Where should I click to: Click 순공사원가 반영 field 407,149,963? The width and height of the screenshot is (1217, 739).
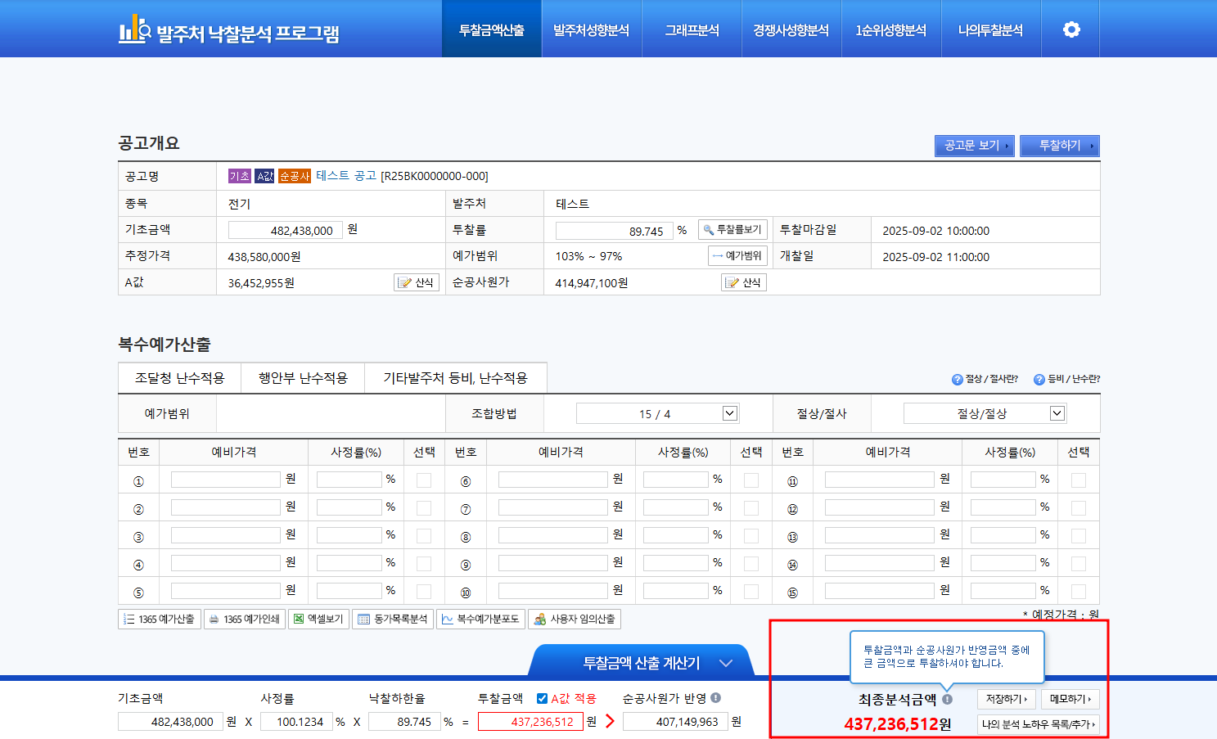(675, 722)
